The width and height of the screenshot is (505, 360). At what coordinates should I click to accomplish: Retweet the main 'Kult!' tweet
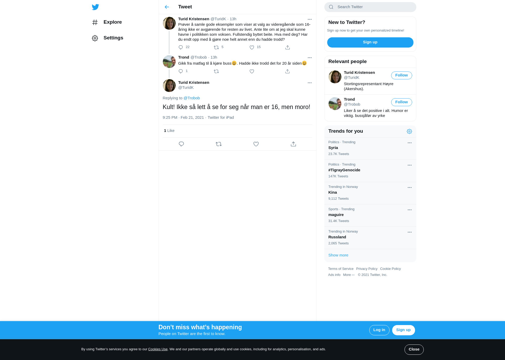click(x=219, y=144)
